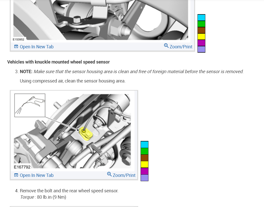264x207 pixels.
Task: Pick green swatch beside E167792 image
Action: pos(144,151)
